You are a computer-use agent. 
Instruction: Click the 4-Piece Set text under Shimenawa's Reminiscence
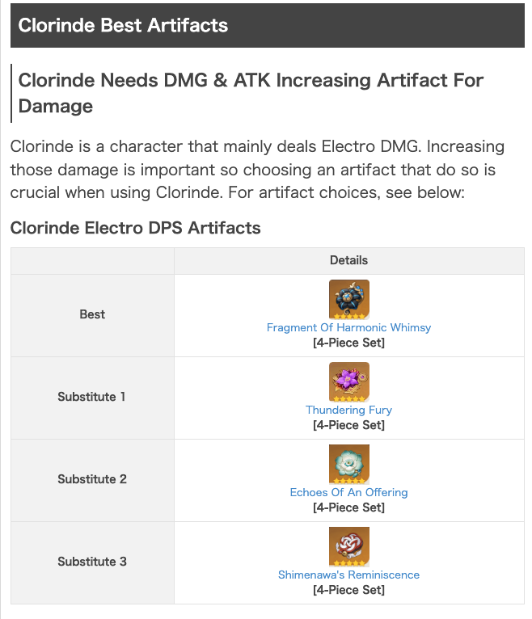click(x=349, y=590)
